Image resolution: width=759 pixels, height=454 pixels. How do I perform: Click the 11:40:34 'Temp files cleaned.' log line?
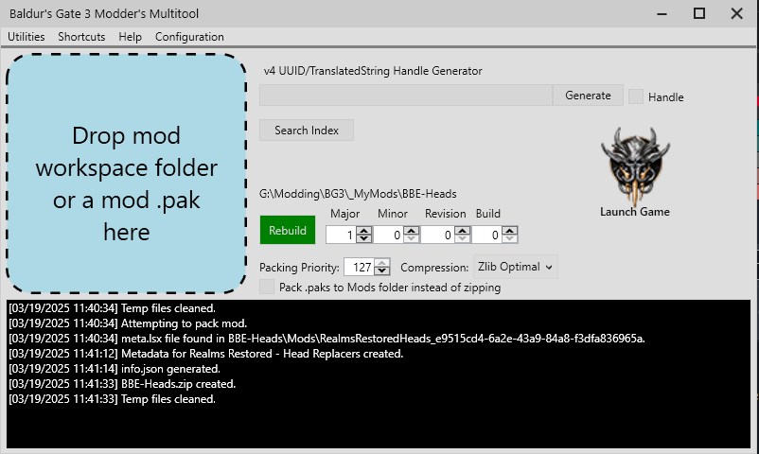tap(112, 308)
